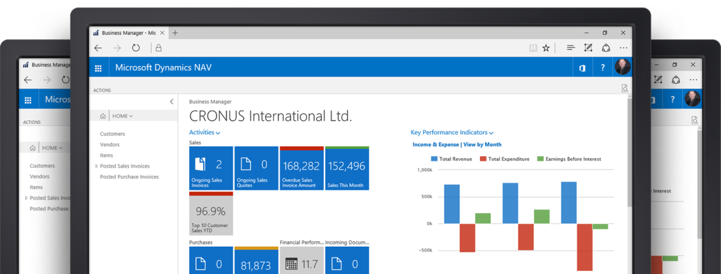Click the browser forward arrow in front window
Image resolution: width=721 pixels, height=274 pixels.
coord(117,48)
